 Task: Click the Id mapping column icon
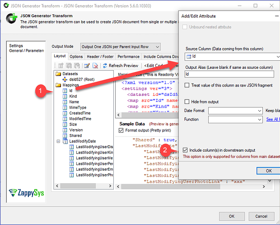click(x=65, y=91)
